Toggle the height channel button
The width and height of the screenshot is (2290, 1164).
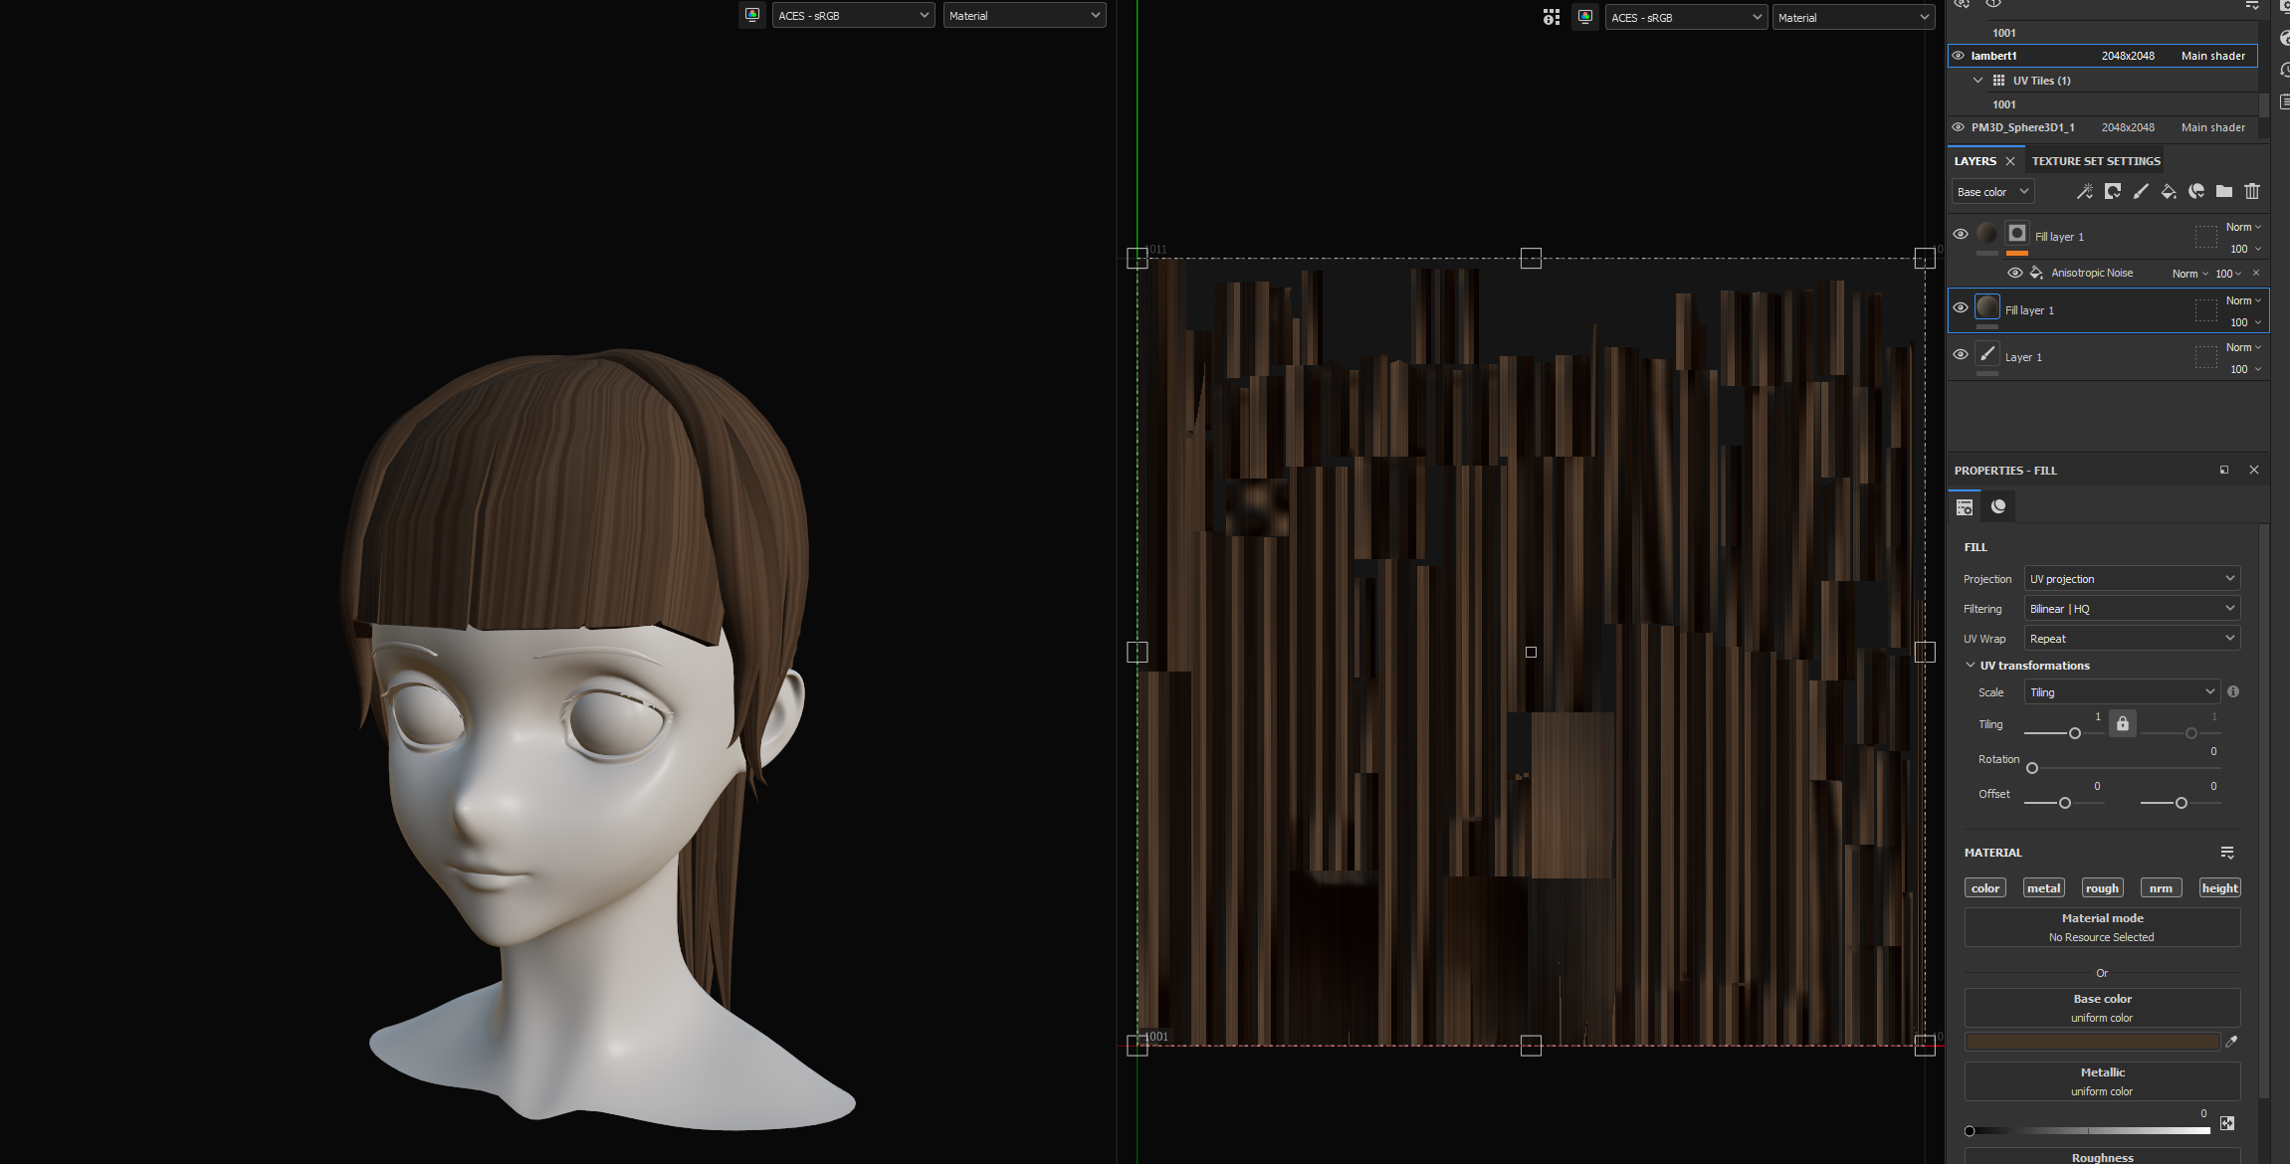pos(2219,888)
